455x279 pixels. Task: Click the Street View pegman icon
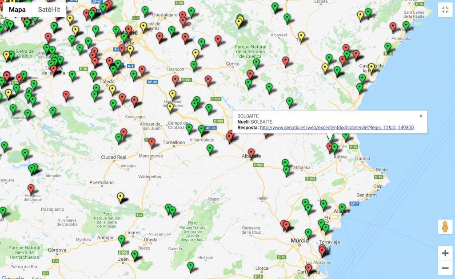445,227
